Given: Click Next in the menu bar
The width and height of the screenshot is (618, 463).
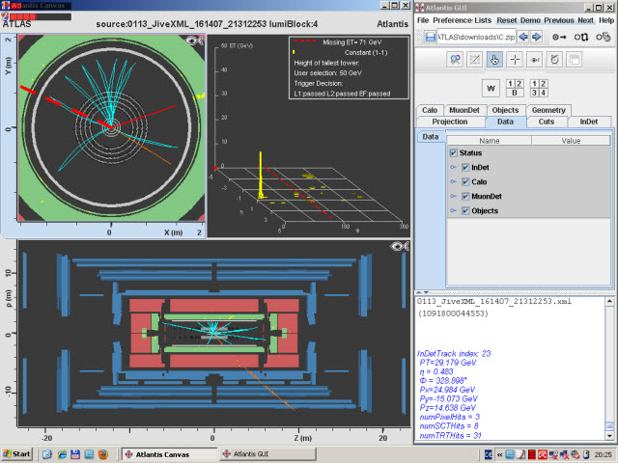Looking at the screenshot, I should point(586,20).
